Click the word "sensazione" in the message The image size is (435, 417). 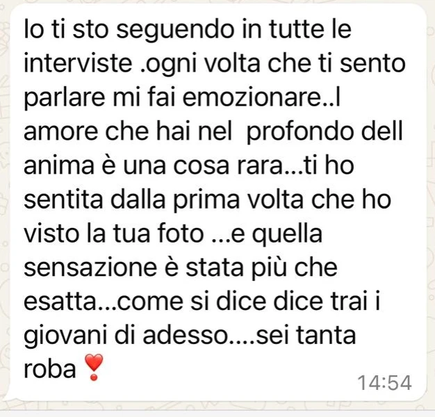pyautogui.click(x=90, y=268)
